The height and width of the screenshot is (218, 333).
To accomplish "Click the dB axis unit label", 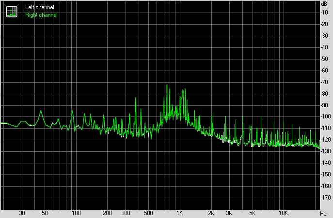I will point(324,4).
